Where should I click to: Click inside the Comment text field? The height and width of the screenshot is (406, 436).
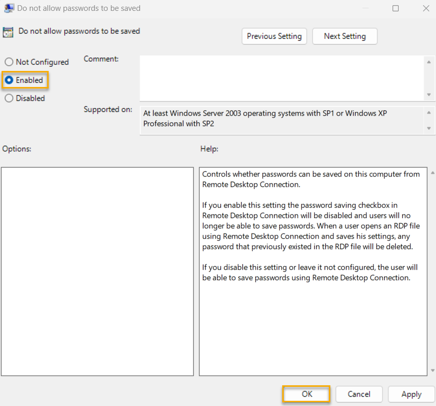click(x=282, y=78)
